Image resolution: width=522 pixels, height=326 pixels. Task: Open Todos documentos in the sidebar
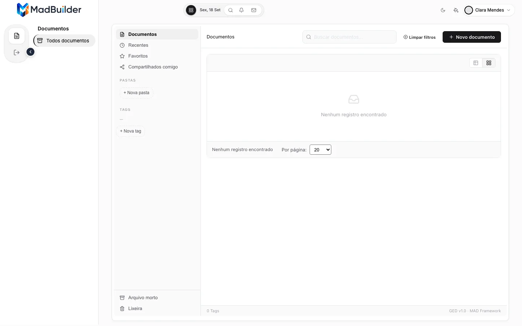[x=65, y=41]
